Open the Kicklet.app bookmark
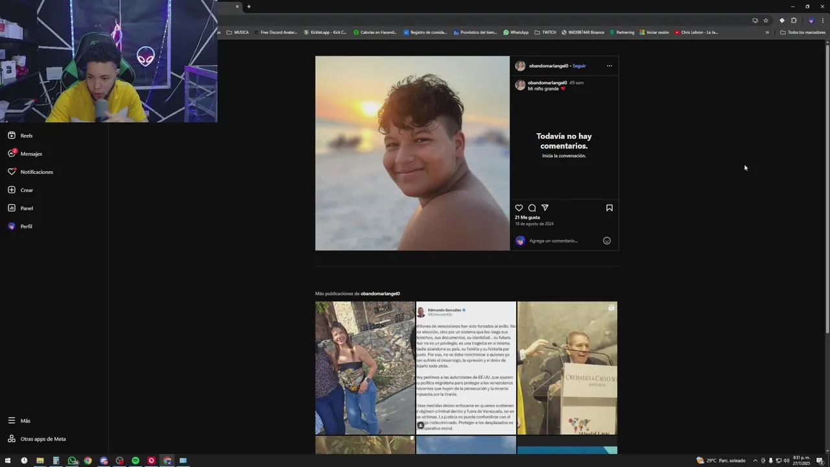Image resolution: width=830 pixels, height=467 pixels. [x=326, y=32]
